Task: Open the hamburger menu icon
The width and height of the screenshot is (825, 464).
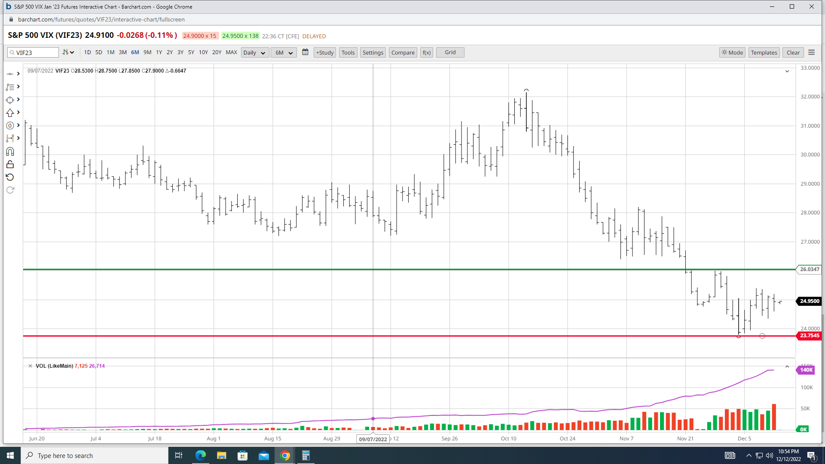Action: click(811, 52)
